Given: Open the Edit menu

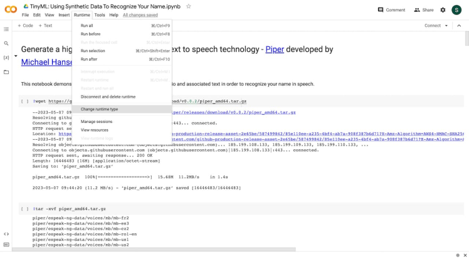Looking at the screenshot, I should 37,15.
